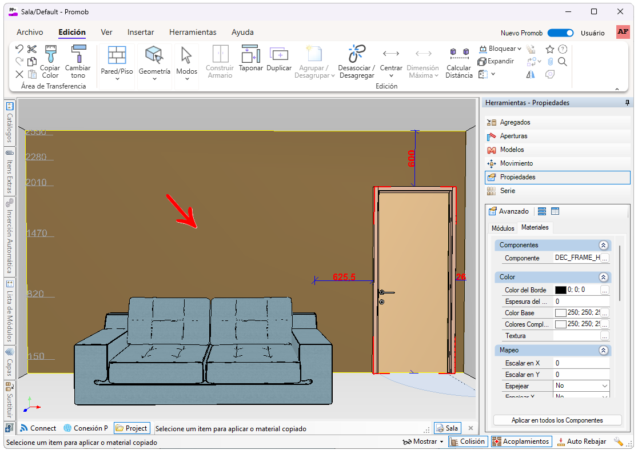The height and width of the screenshot is (474, 638).
Task: Toggle the Nuevo Promob switch
Action: pos(560,33)
